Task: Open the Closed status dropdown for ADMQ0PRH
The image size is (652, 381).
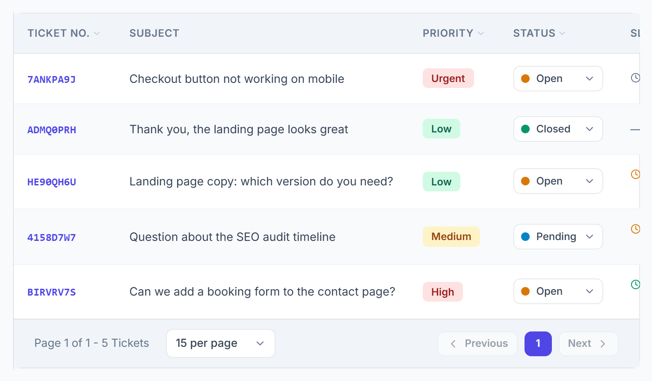Action: (x=558, y=129)
